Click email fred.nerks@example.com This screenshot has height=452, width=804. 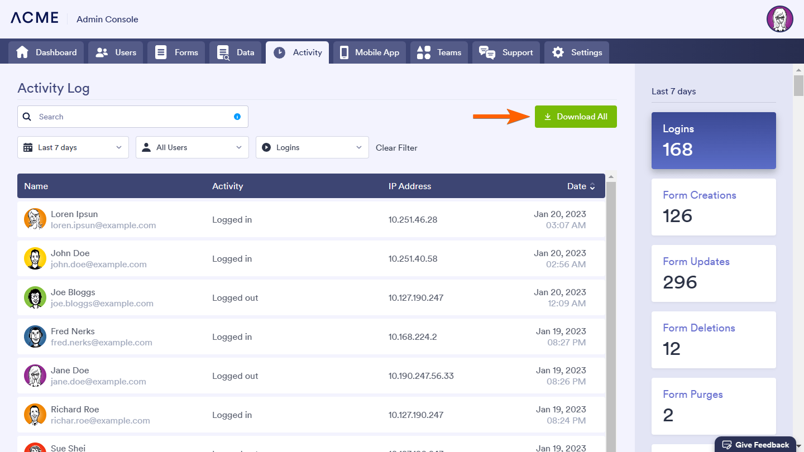pyautogui.click(x=102, y=343)
